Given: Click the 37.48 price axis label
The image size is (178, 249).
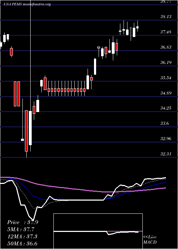Looking at the screenshot, I should tap(166, 32).
